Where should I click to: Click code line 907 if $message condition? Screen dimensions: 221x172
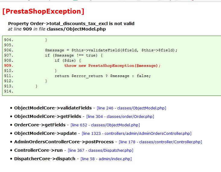coord(74,55)
